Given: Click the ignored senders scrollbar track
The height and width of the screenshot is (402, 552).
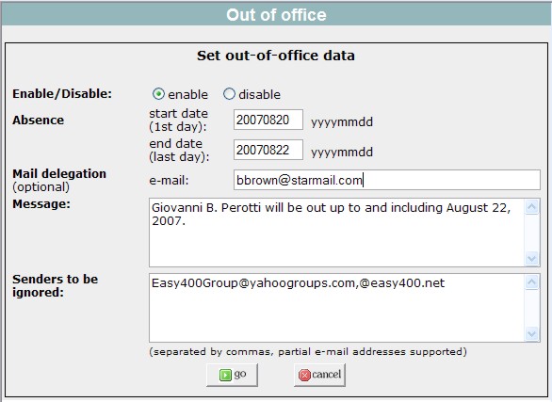Looking at the screenshot, I should pyautogui.click(x=531, y=308).
